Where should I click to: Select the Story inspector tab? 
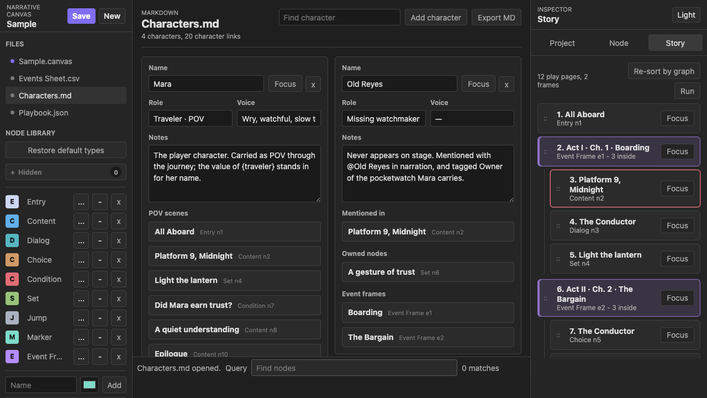point(675,43)
